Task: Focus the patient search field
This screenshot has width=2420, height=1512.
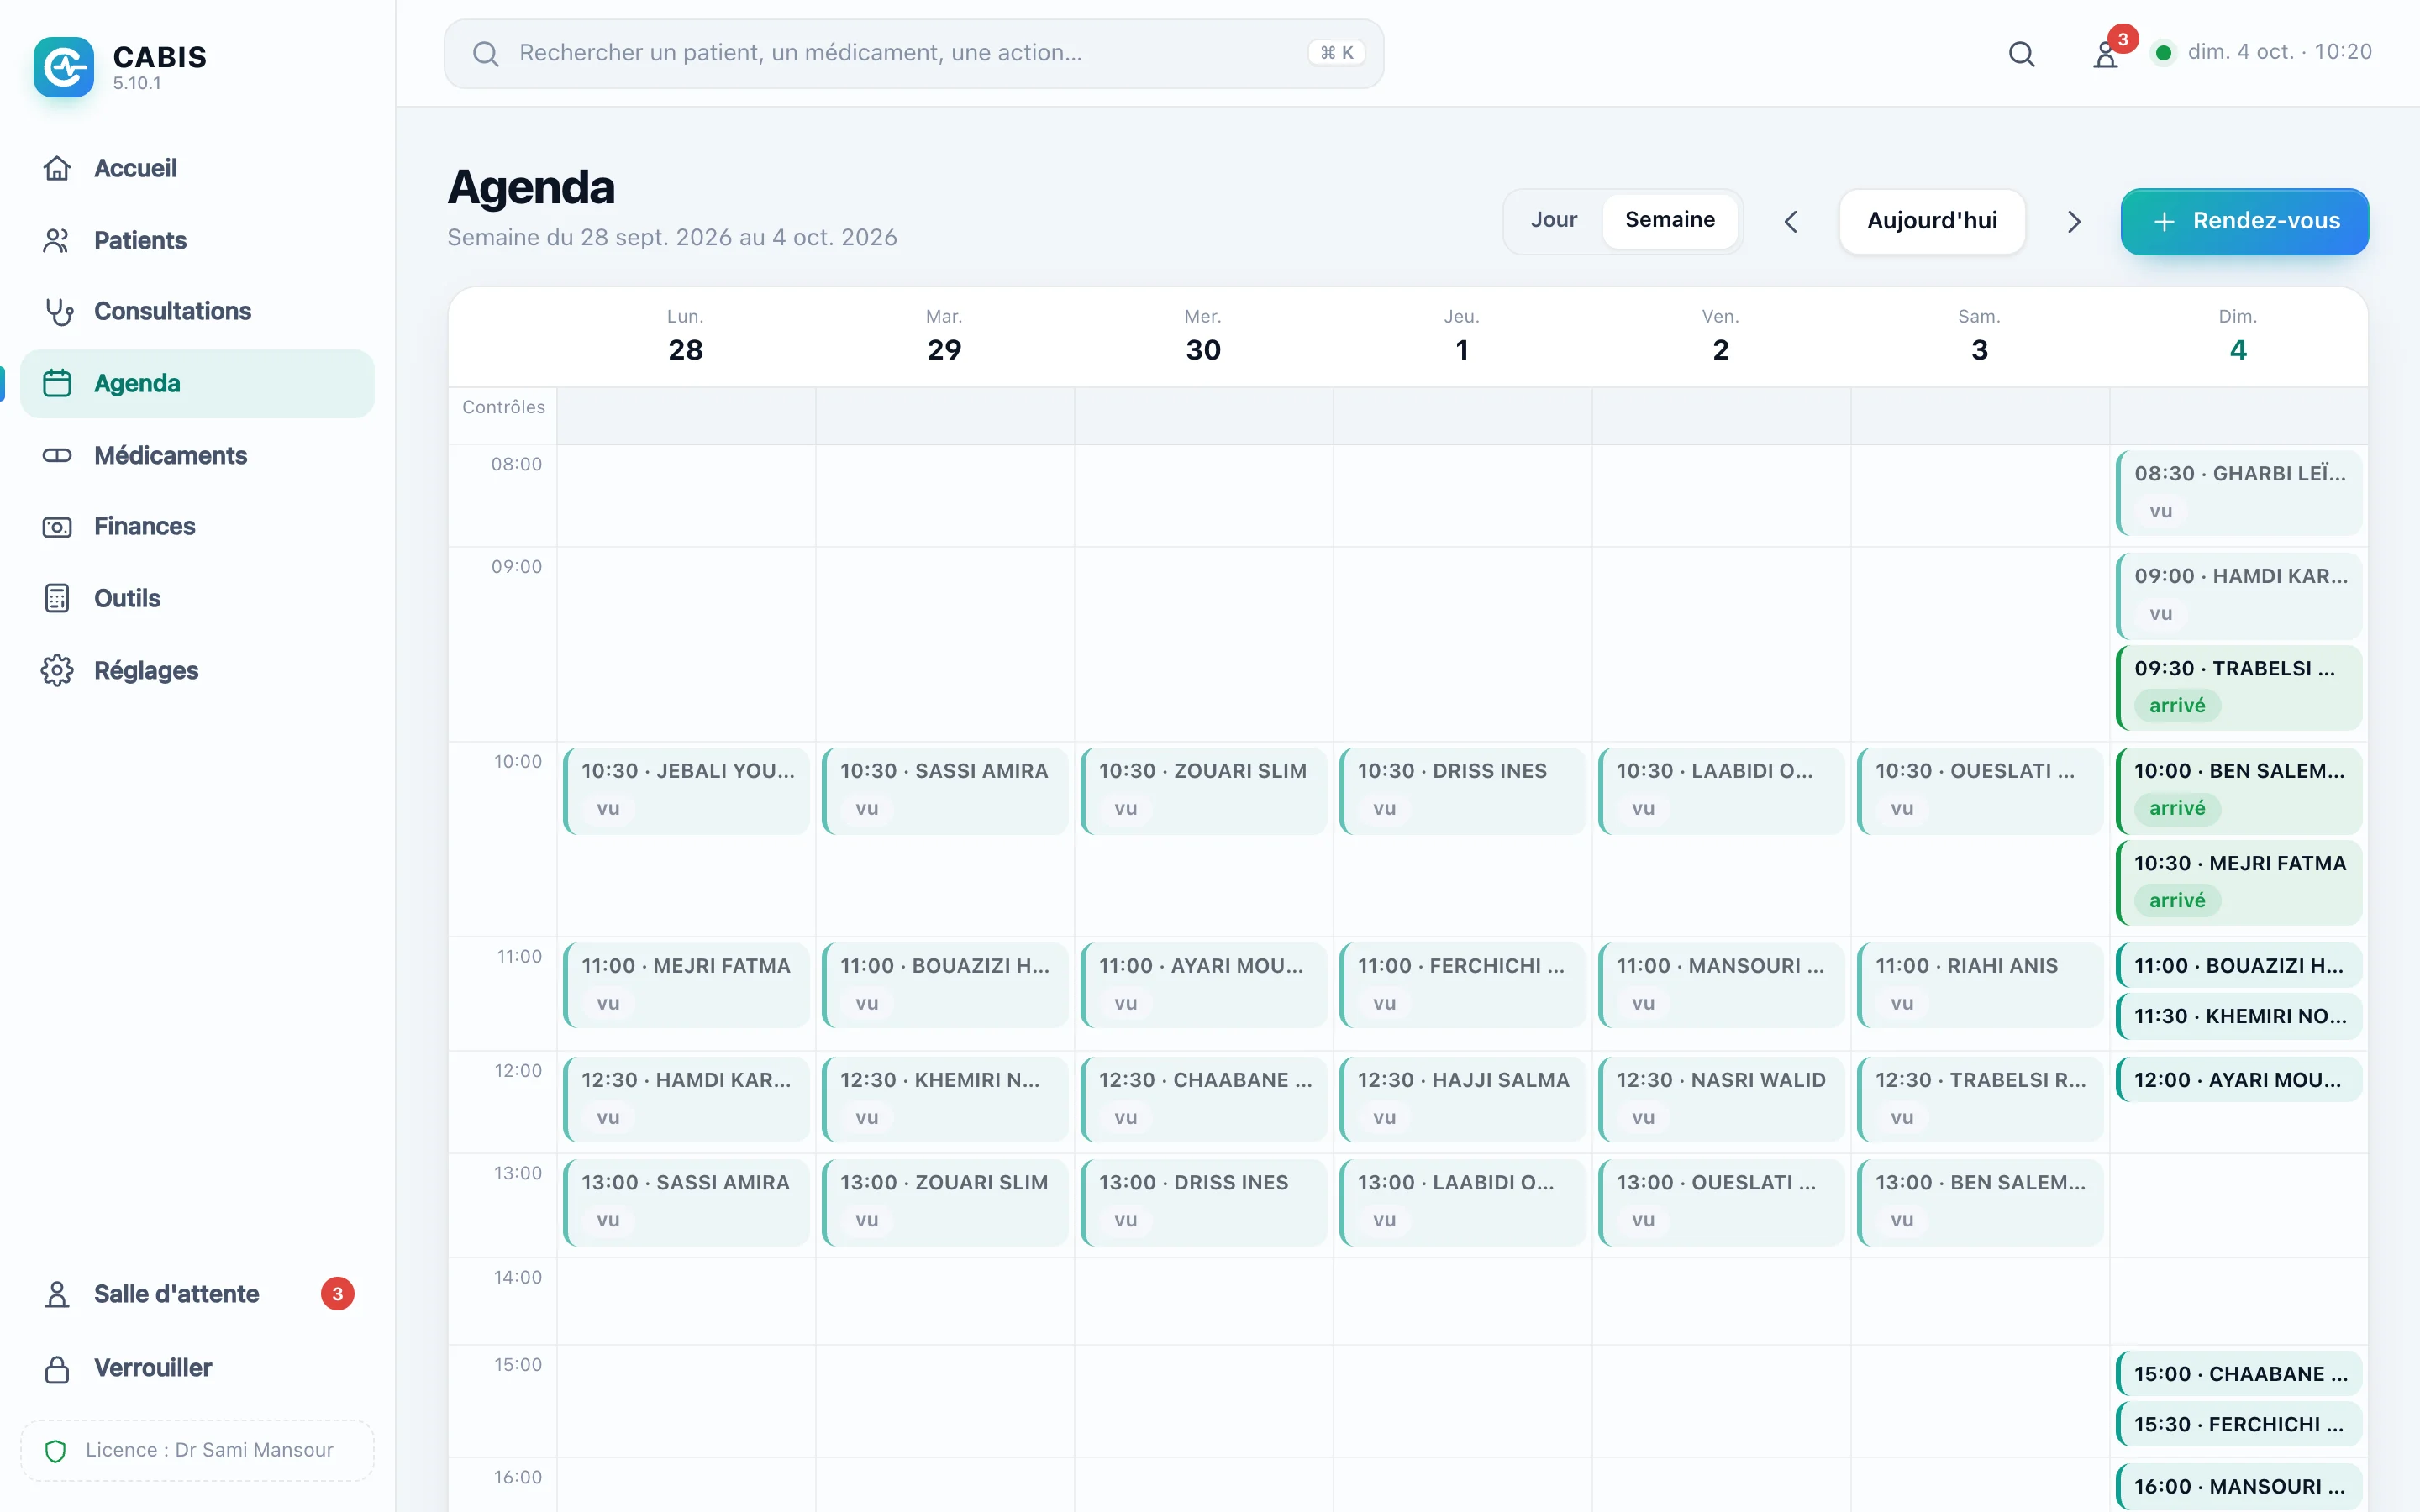Action: [913, 53]
